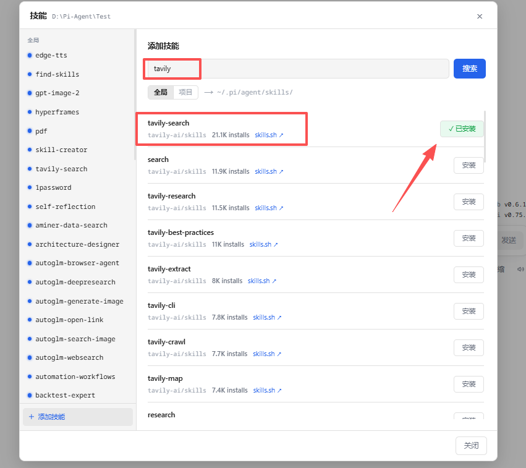Click the tavily-map result title
This screenshot has height=468, width=526.
tap(165, 379)
